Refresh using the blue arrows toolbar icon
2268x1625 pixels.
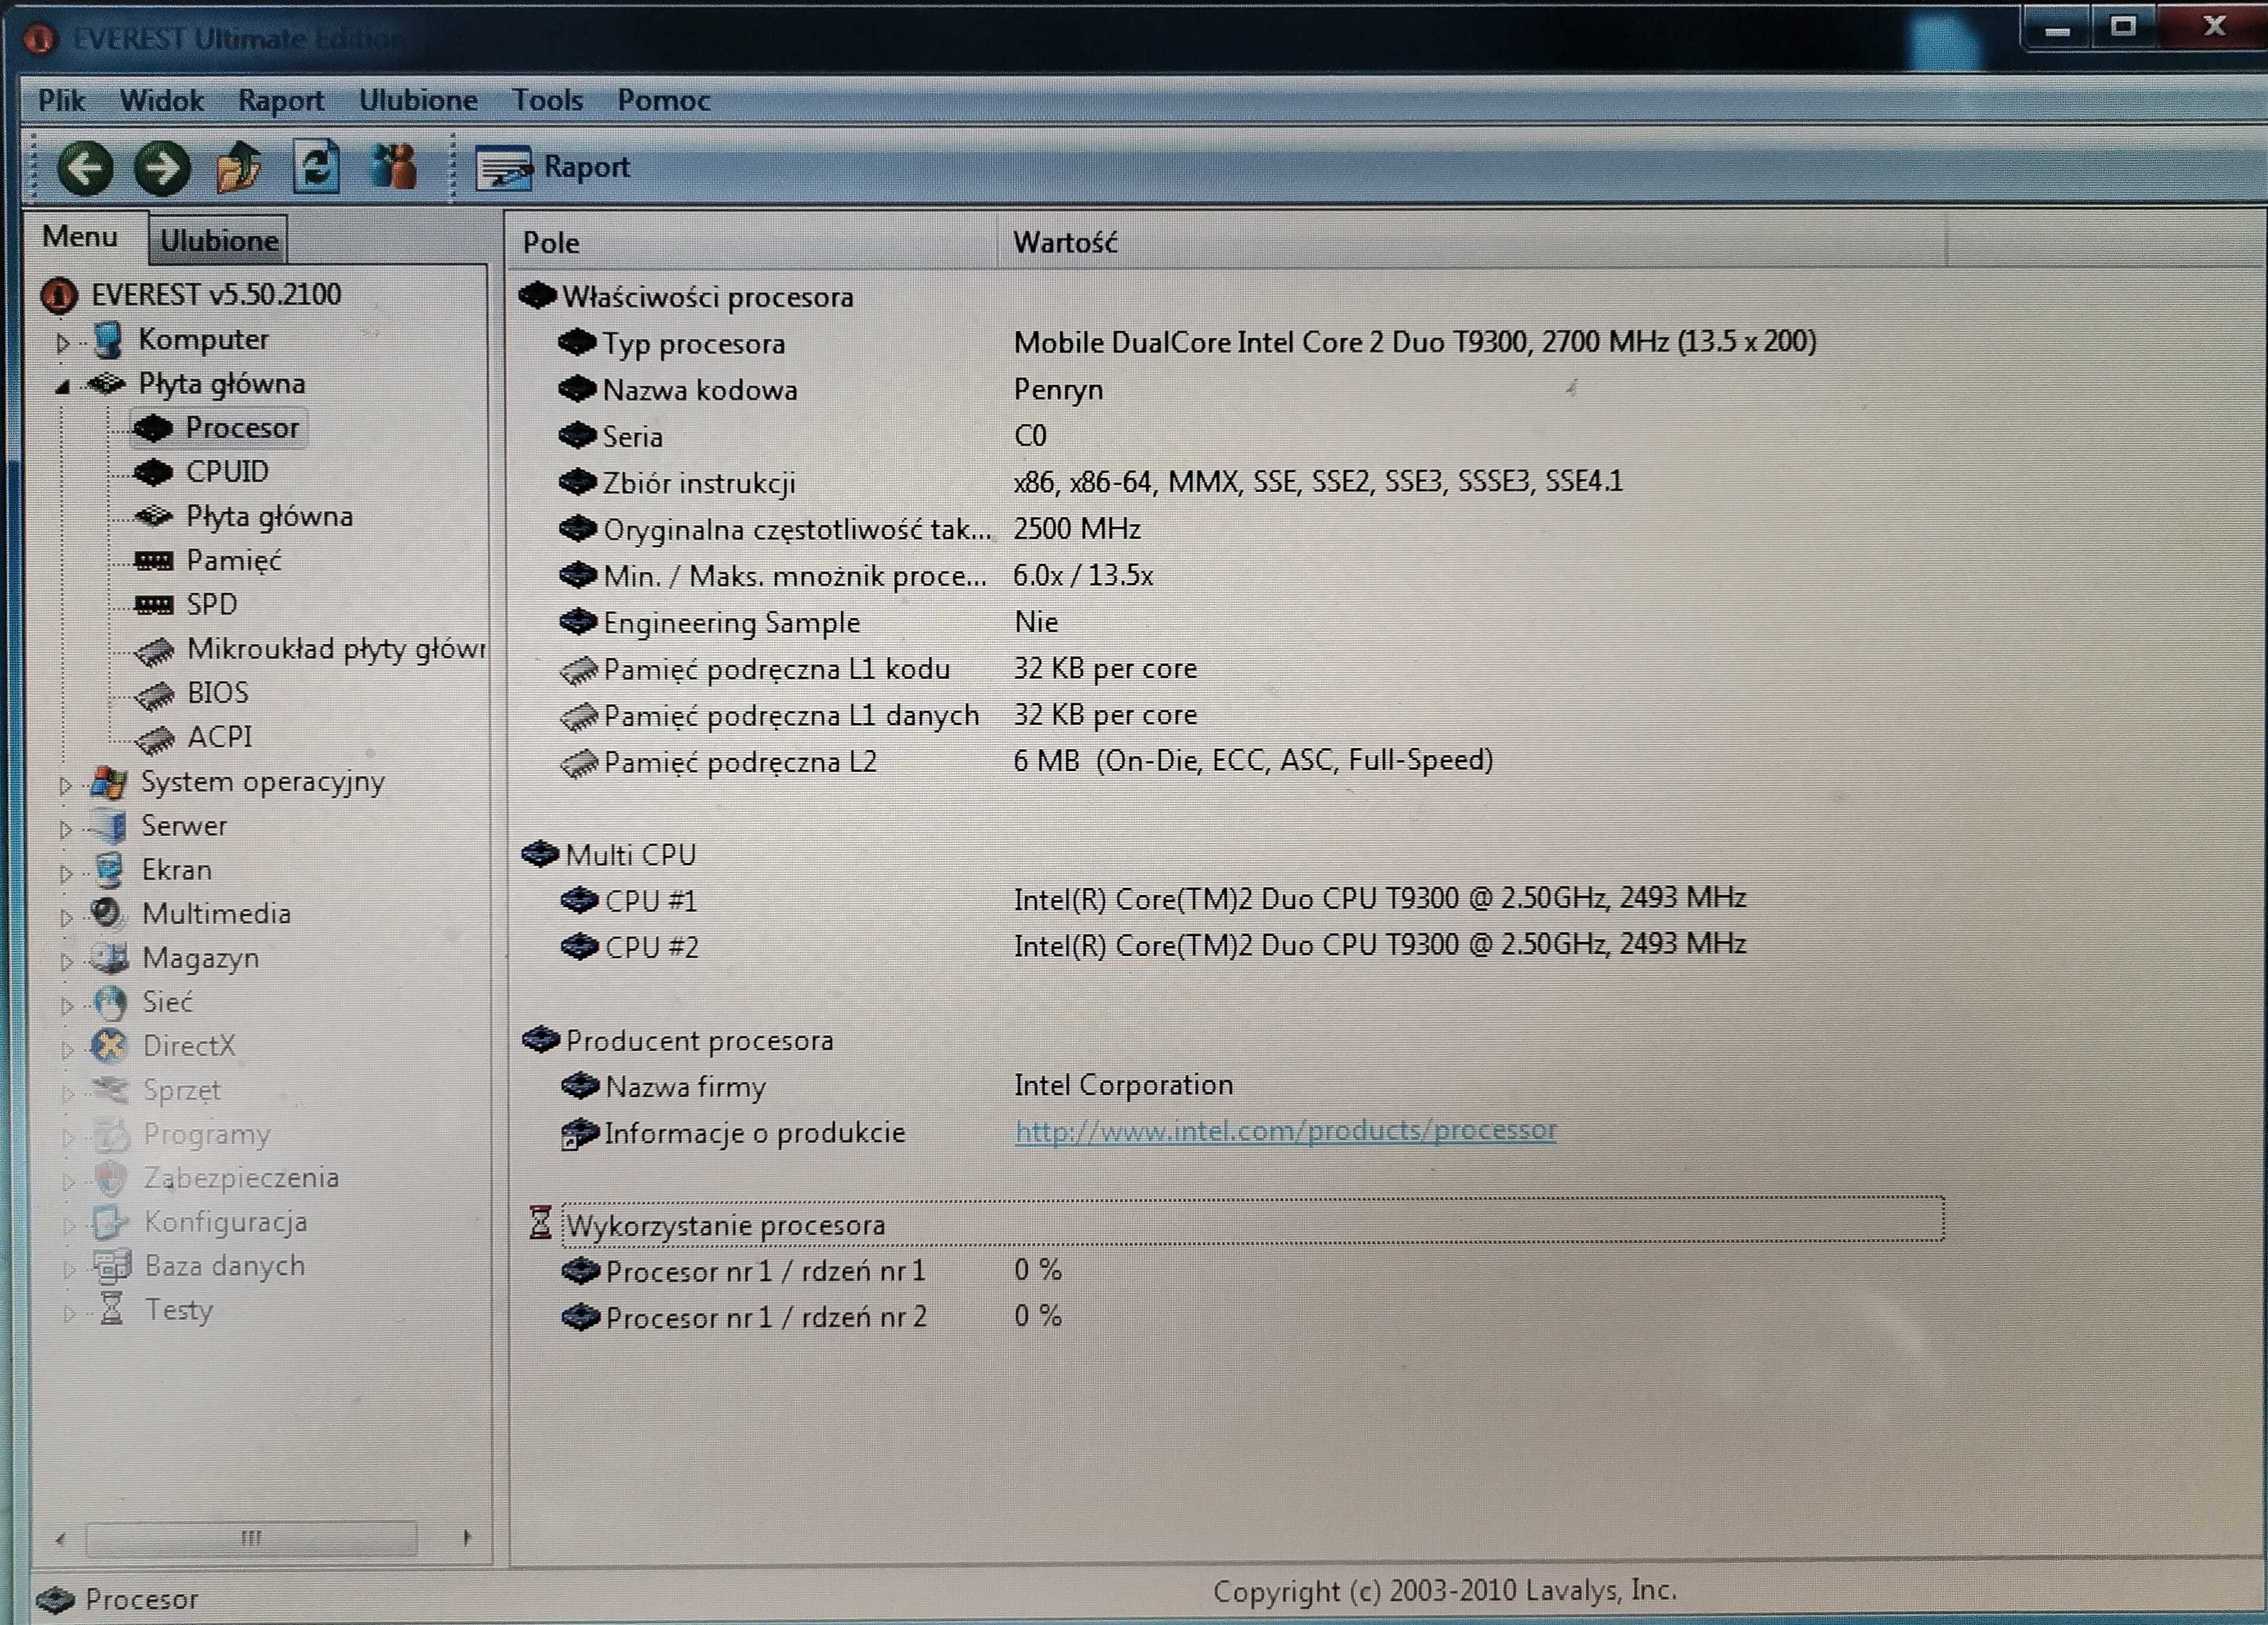pos(316,166)
